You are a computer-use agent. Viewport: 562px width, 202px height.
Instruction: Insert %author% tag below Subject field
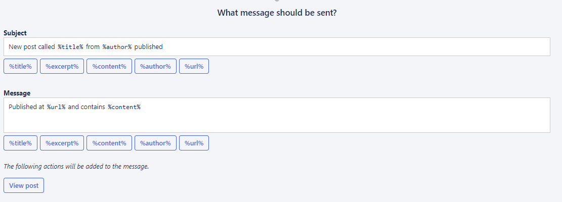[x=156, y=66]
